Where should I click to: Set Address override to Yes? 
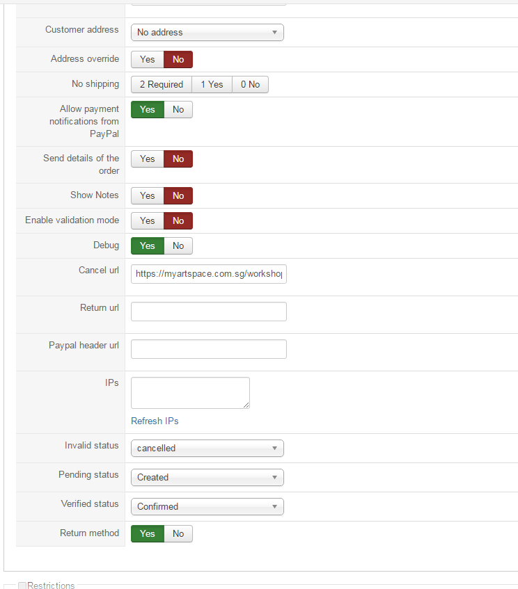click(148, 60)
